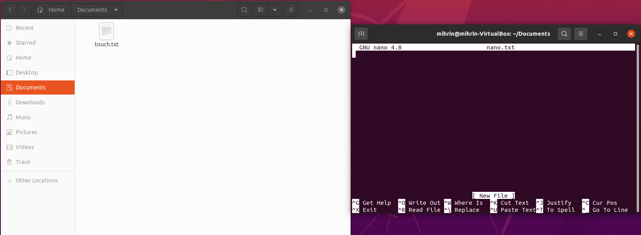Click the terminal search icon
The height and width of the screenshot is (235, 641).
point(564,34)
